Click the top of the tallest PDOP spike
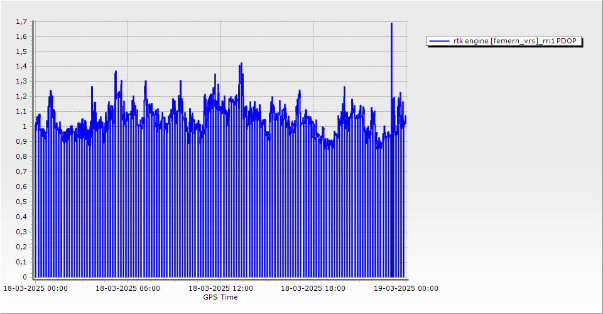603x314 pixels. coord(391,24)
